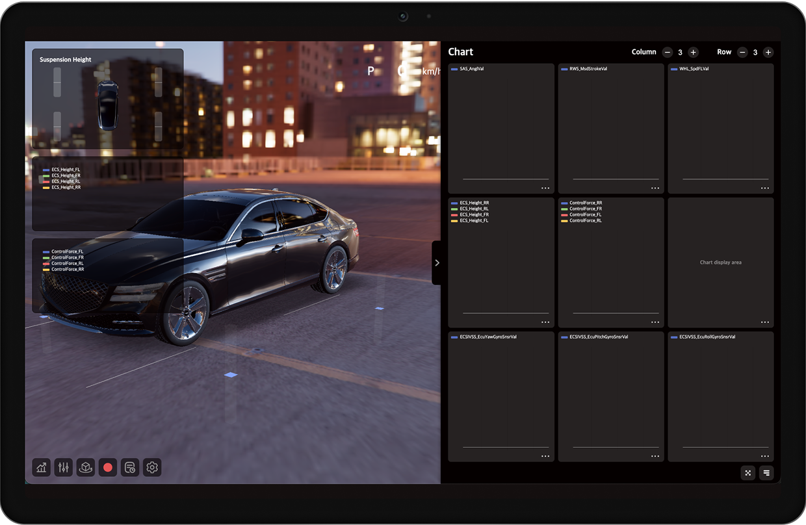Screen dimensions: 806x525
Task: Open three-dot menu of WHL_SpdFLVal chart
Action: click(x=764, y=188)
